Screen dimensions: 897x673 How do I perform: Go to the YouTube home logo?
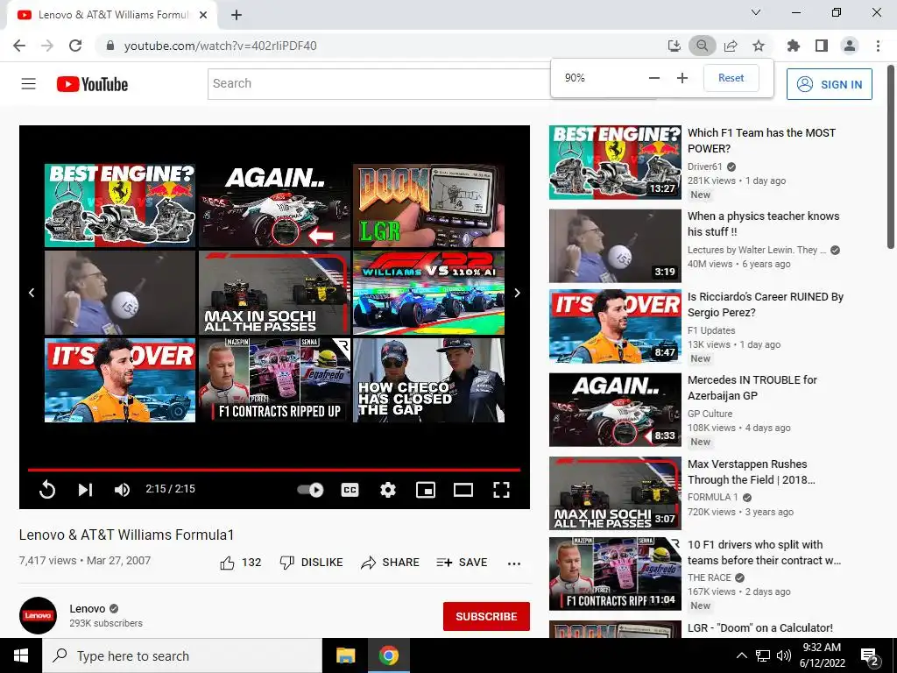click(92, 84)
